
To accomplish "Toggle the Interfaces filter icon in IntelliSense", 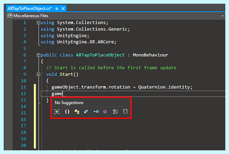I will point(96,112).
